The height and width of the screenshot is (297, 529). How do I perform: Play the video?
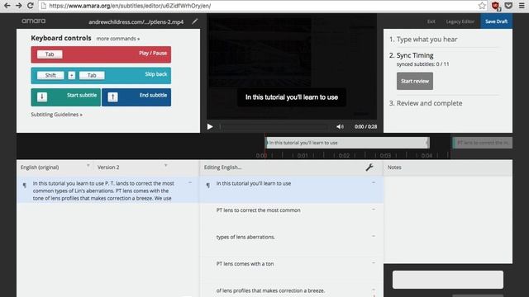click(x=210, y=126)
